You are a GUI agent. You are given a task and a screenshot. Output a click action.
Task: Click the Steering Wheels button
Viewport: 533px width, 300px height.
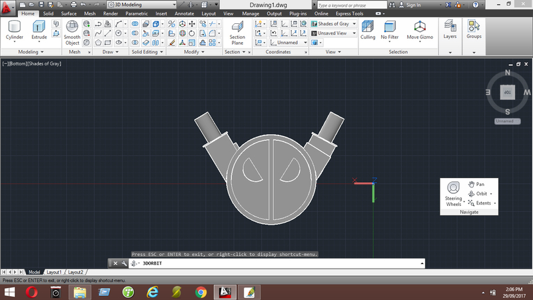[x=454, y=194]
